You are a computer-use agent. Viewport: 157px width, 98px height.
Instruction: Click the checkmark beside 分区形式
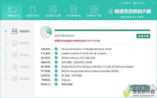(56, 75)
